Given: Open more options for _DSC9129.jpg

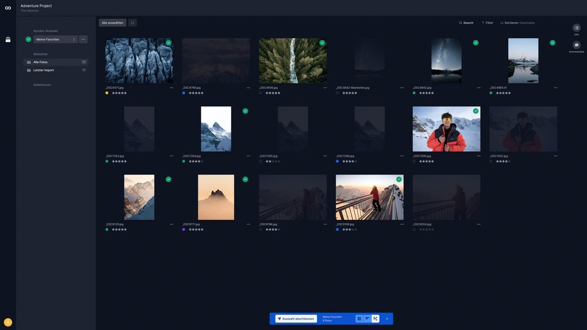Looking at the screenshot, I should [x=171, y=224].
